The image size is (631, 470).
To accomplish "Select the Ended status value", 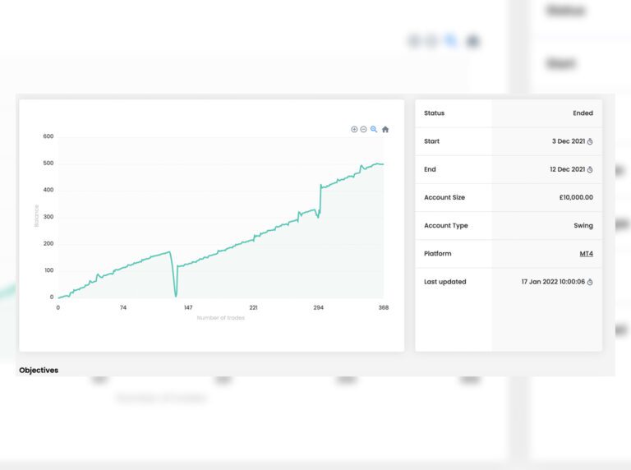I will click(x=583, y=113).
